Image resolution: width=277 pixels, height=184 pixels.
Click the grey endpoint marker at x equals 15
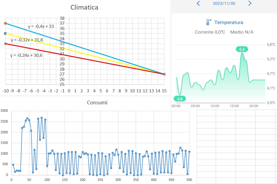click(164, 74)
